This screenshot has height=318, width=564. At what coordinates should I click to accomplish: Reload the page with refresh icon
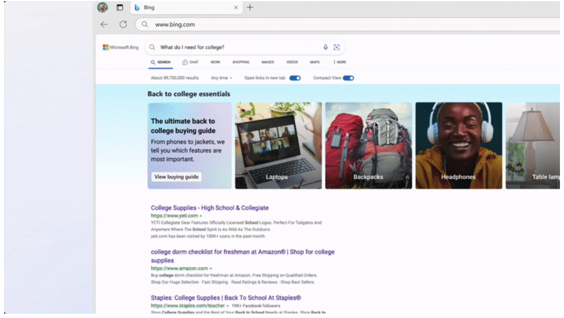tap(124, 24)
